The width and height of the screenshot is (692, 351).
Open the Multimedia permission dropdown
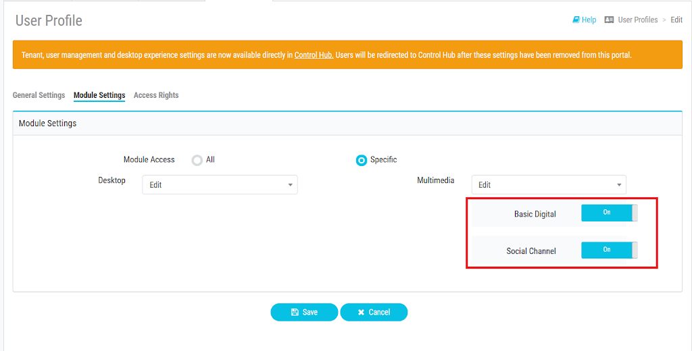pos(549,185)
